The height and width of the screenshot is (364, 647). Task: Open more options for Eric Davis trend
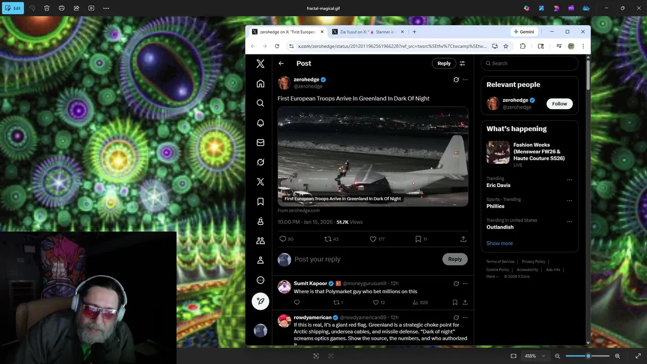(x=570, y=180)
